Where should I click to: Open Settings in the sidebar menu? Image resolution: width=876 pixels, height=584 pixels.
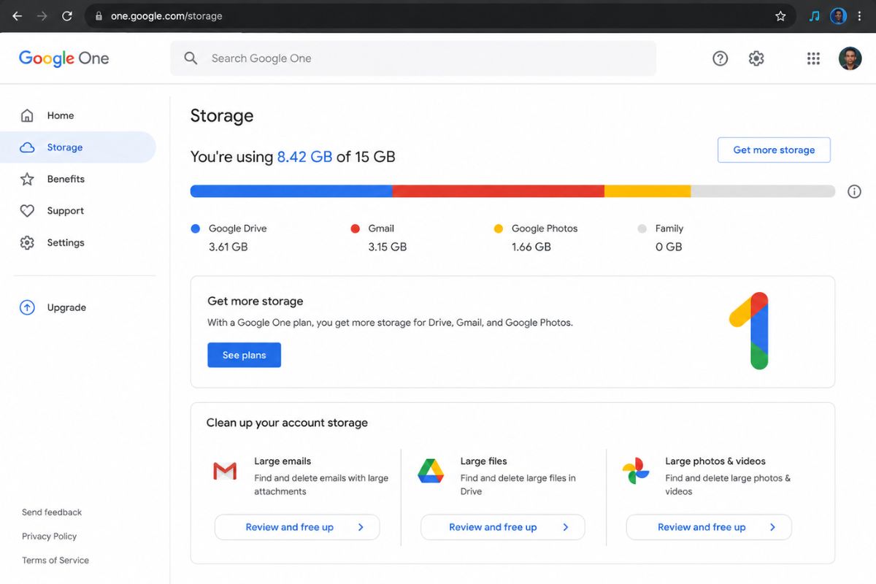click(78, 242)
